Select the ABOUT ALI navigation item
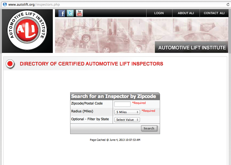Image resolution: width=231 pixels, height=165 pixels. [x=186, y=13]
